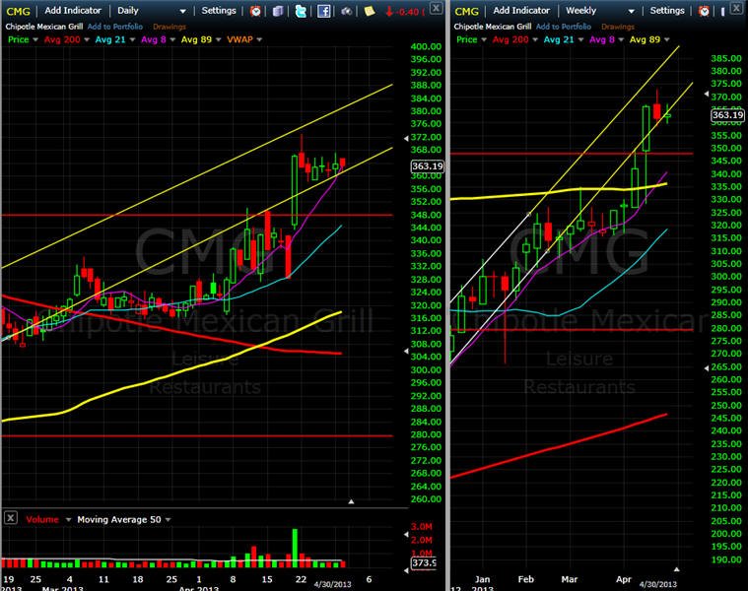Click the Chipotle Mexican Grill name in Weekly chart
748x591 pixels.
493,27
